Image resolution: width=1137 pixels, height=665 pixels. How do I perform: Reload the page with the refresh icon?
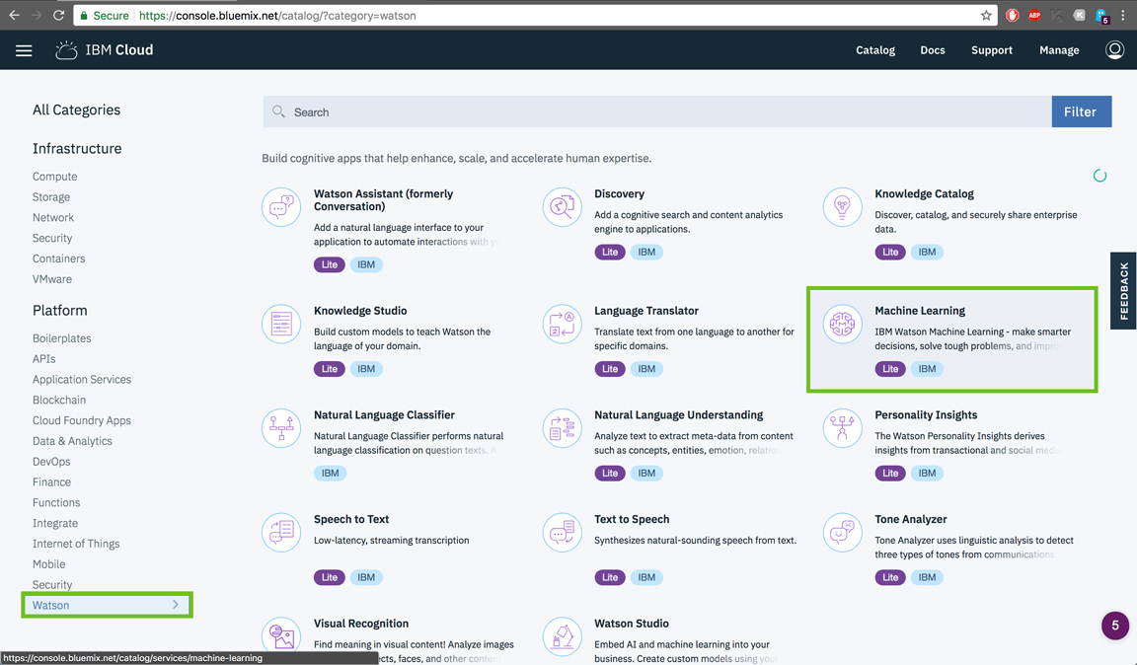point(59,15)
